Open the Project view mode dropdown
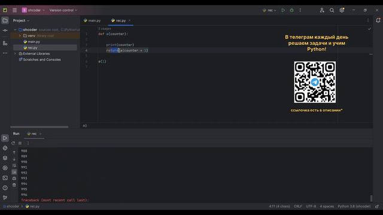 coord(21,21)
